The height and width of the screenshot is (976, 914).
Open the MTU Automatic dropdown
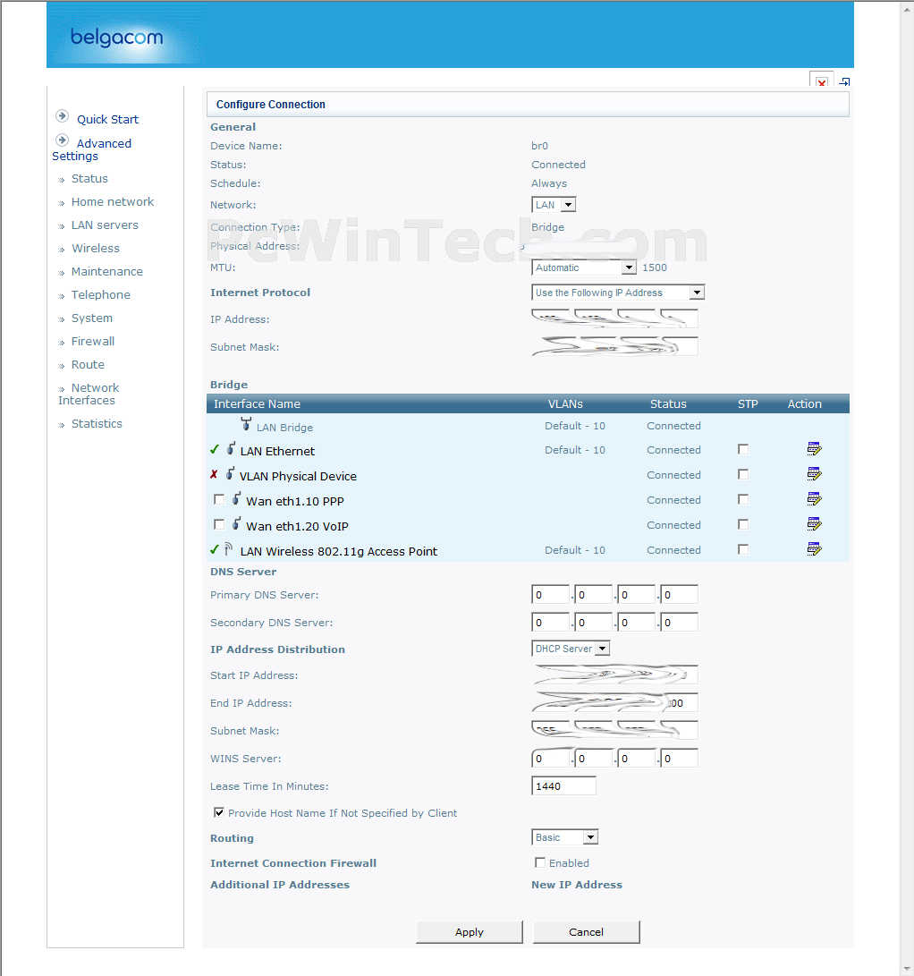[x=584, y=267]
